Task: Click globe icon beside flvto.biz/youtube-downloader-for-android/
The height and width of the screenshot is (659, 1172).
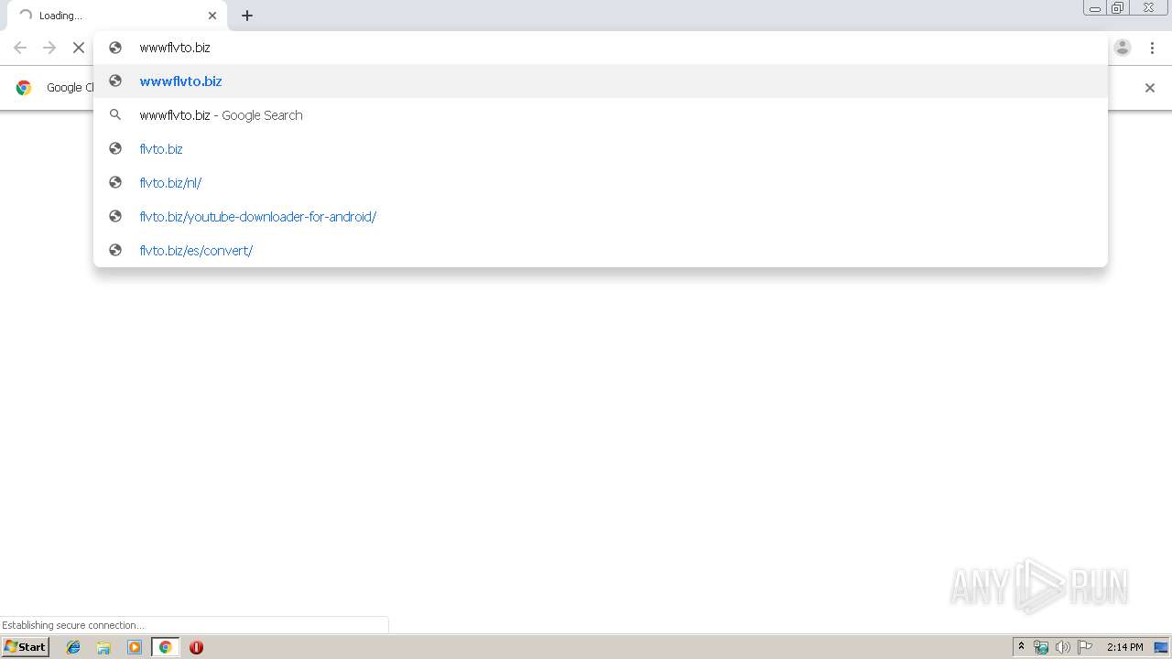Action: pos(115,217)
